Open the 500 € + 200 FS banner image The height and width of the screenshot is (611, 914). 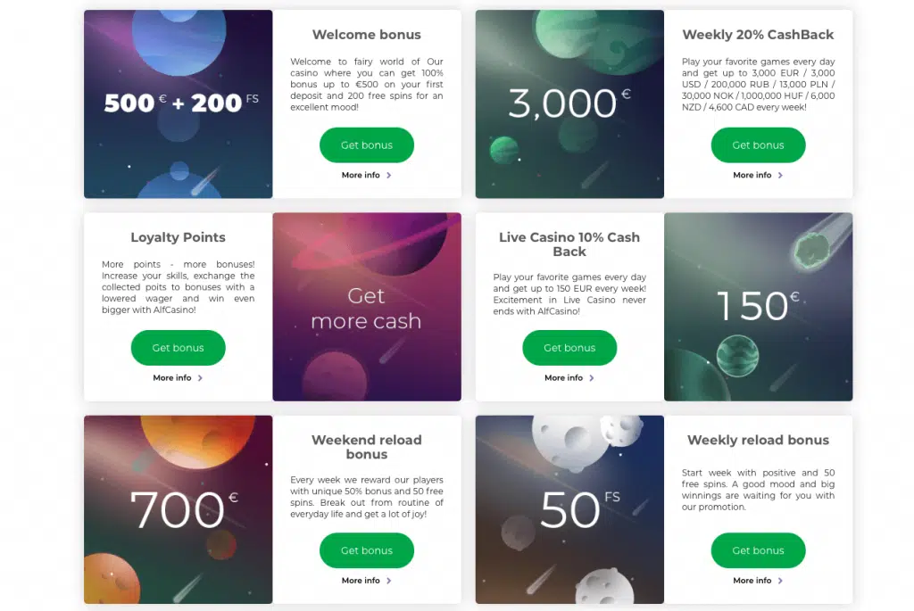(179, 103)
